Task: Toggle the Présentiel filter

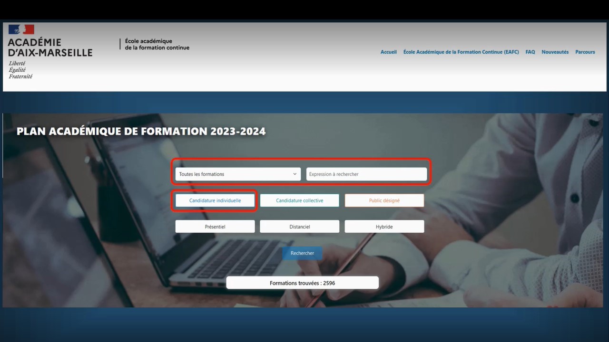Action: click(215, 227)
